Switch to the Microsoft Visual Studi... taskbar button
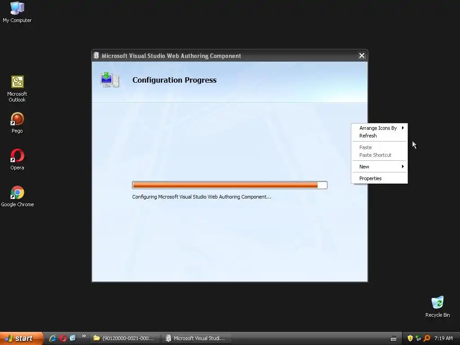The image size is (460, 345). [197, 338]
